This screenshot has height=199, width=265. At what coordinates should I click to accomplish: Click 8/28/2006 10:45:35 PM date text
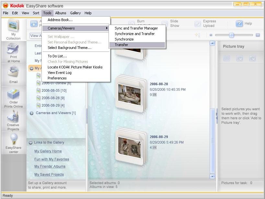pyautogui.click(x=168, y=89)
